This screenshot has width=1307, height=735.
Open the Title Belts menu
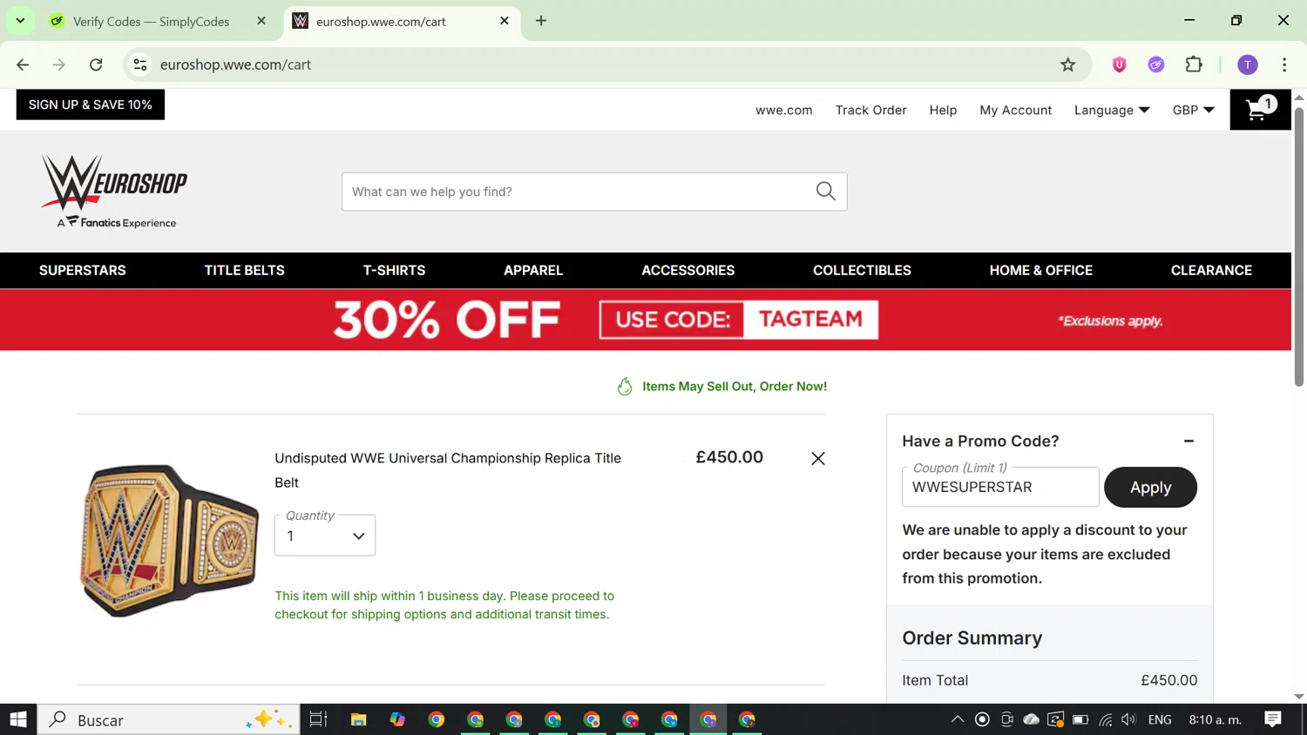(x=245, y=270)
